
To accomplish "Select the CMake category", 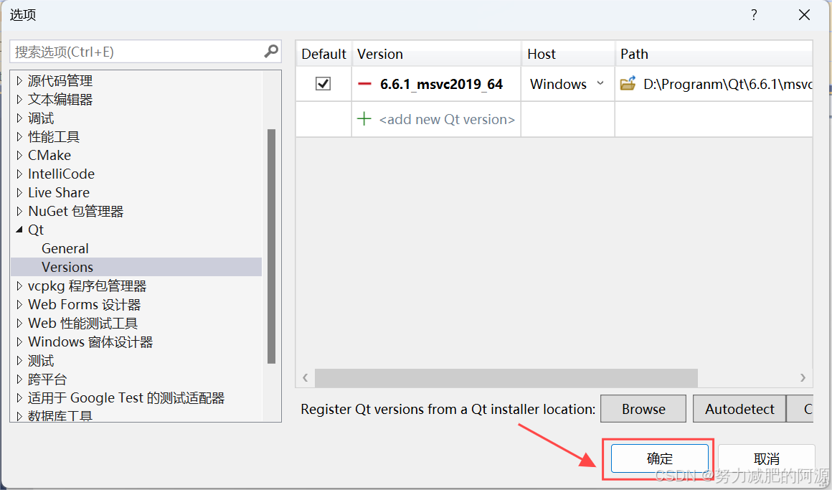I will tap(49, 155).
